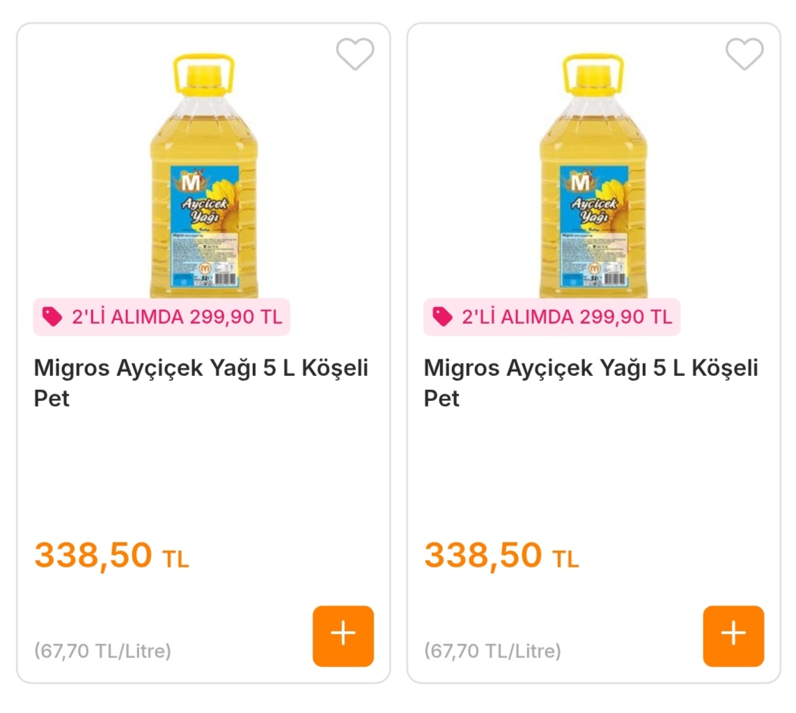Viewport: 796px width, 713px height.
Task: Click the M logo on the right bottle label
Action: [580, 183]
